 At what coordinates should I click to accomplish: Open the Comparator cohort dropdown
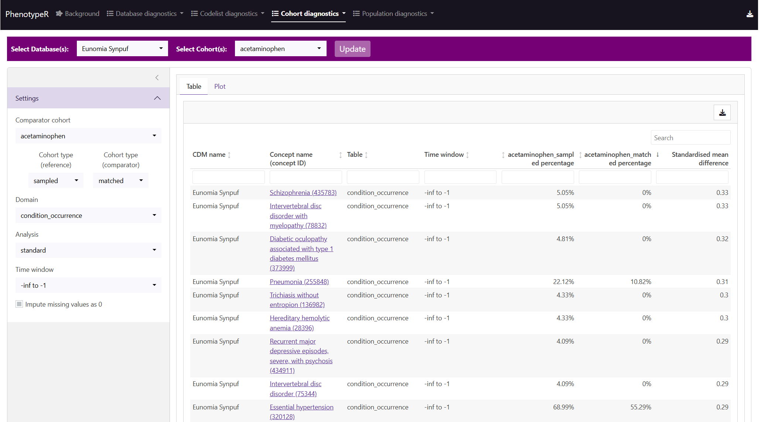click(88, 136)
